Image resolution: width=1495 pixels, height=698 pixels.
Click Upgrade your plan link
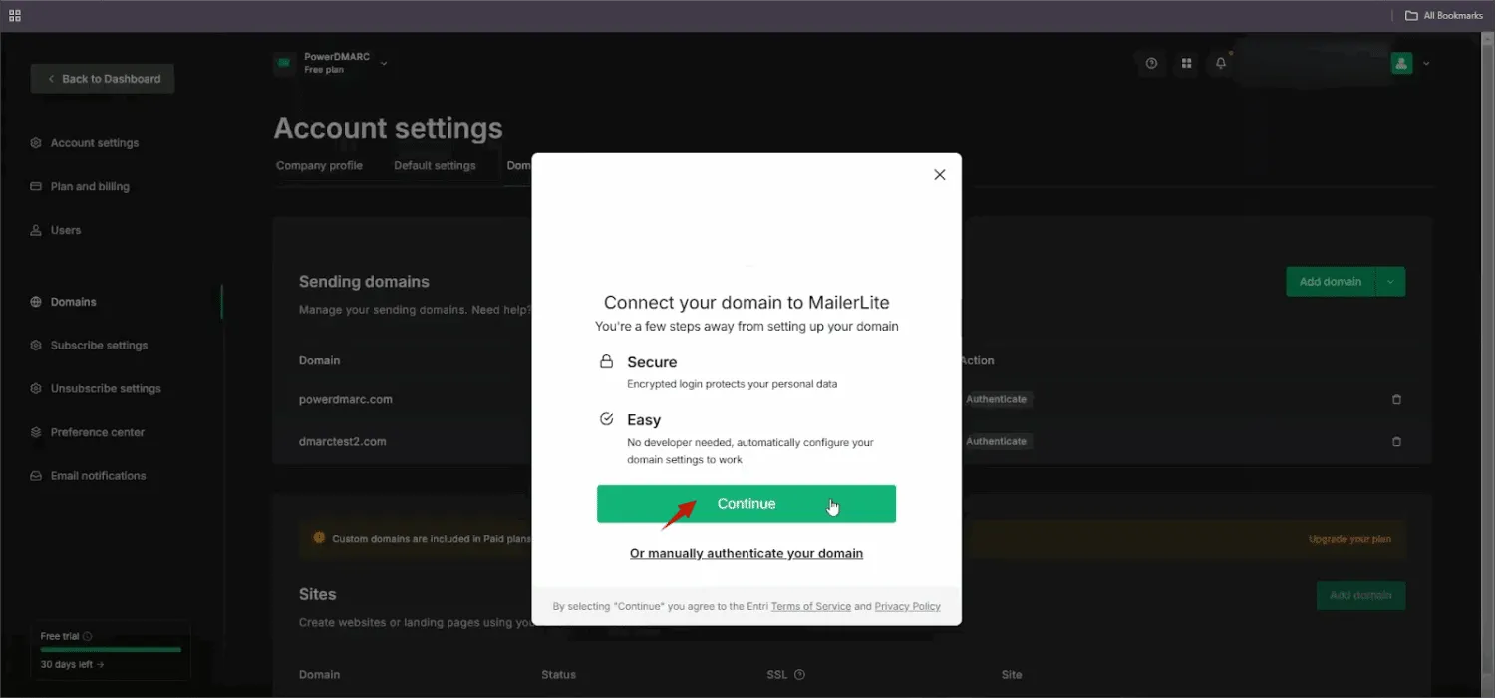[1349, 539]
